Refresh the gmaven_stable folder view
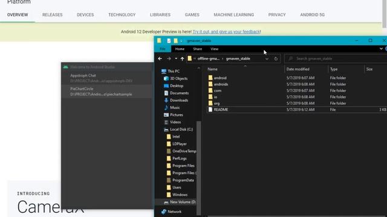387x217 pixels. point(276,58)
